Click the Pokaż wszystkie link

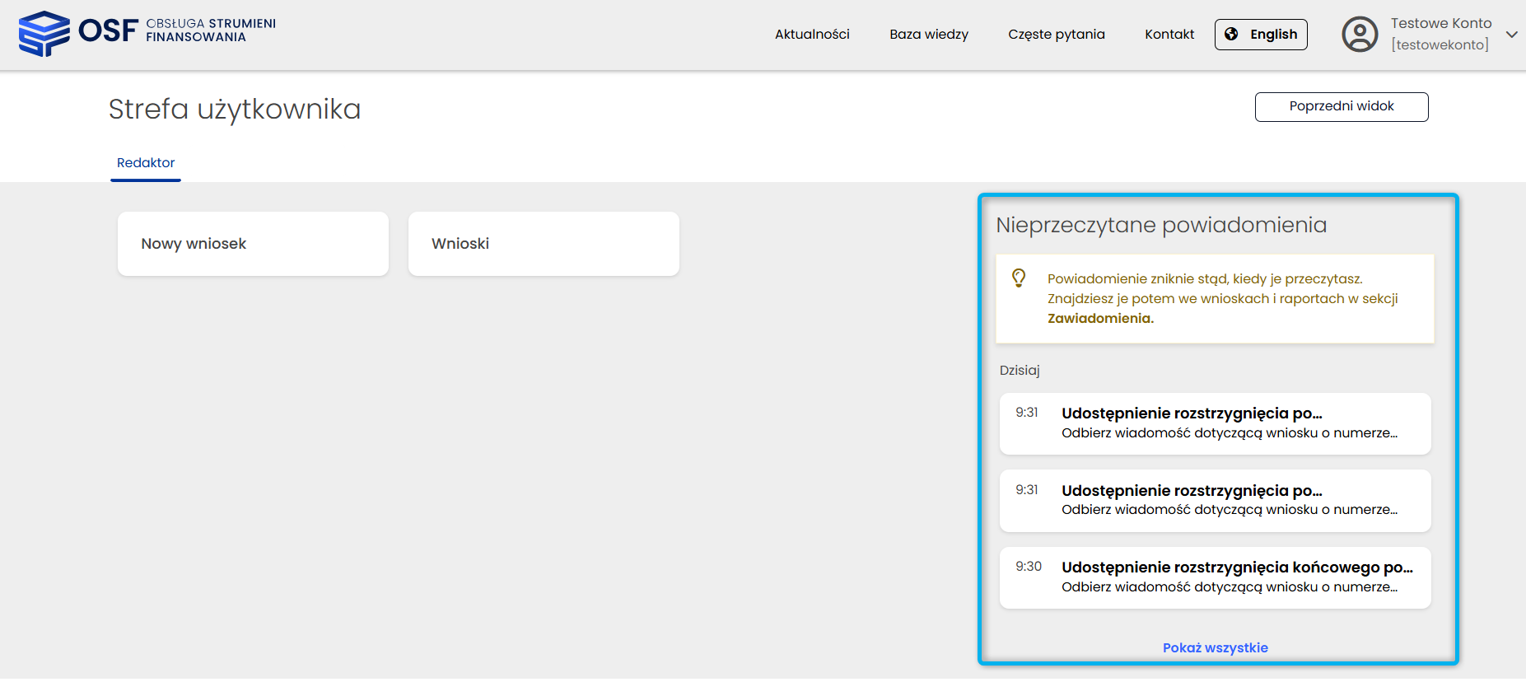pyautogui.click(x=1215, y=648)
